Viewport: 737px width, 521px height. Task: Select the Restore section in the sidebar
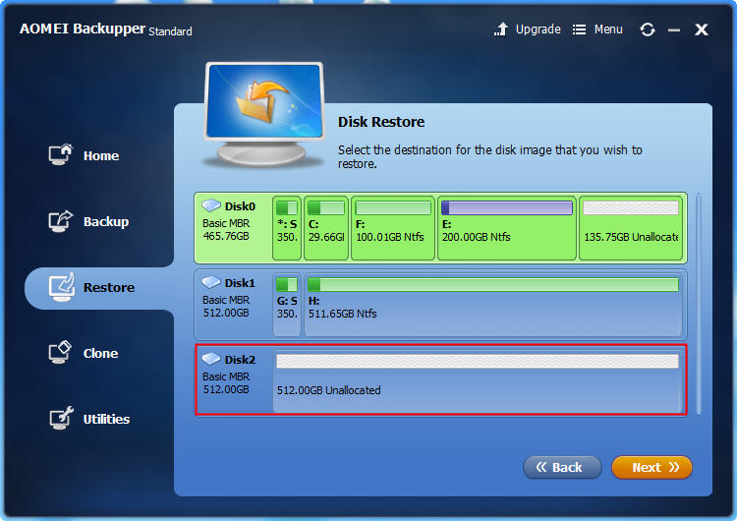click(99, 288)
